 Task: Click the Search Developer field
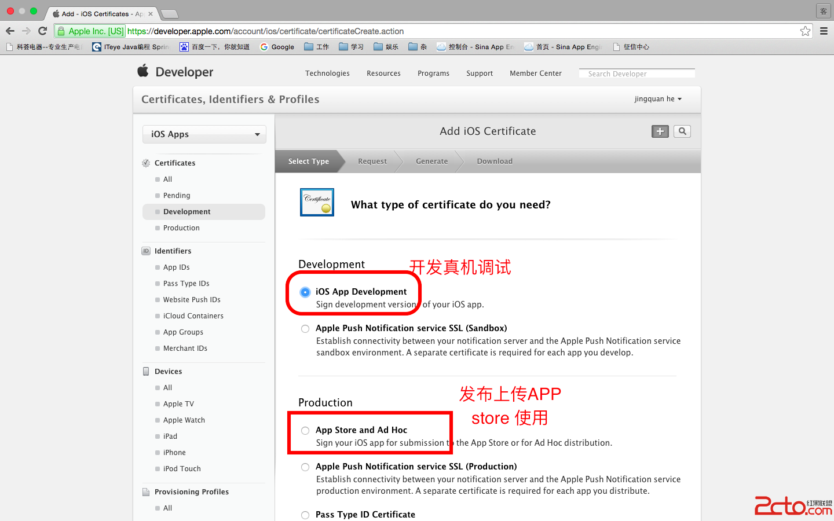tap(637, 74)
